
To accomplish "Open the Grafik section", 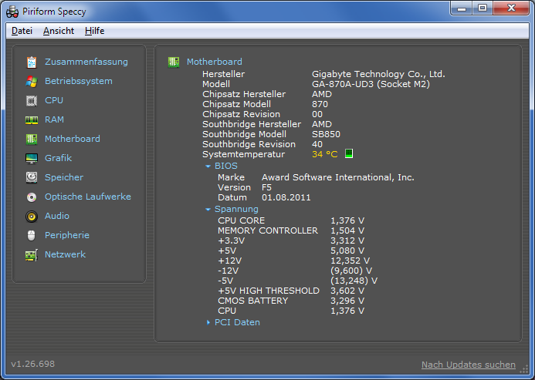I will click(x=59, y=158).
